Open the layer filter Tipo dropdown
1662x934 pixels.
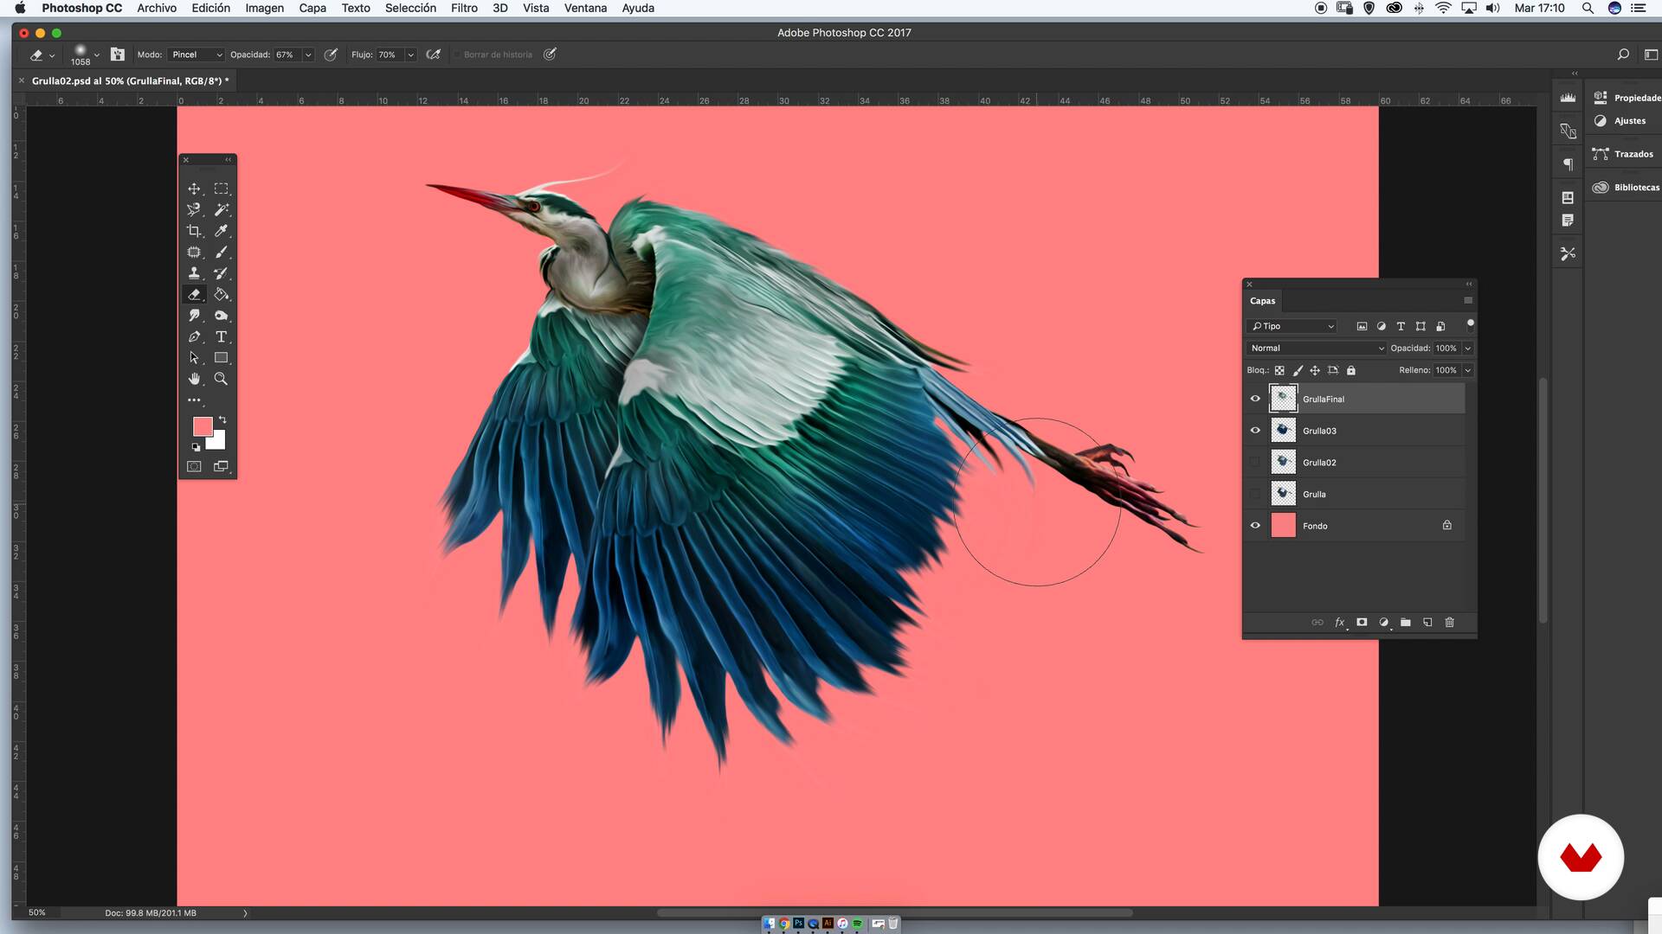1292,326
